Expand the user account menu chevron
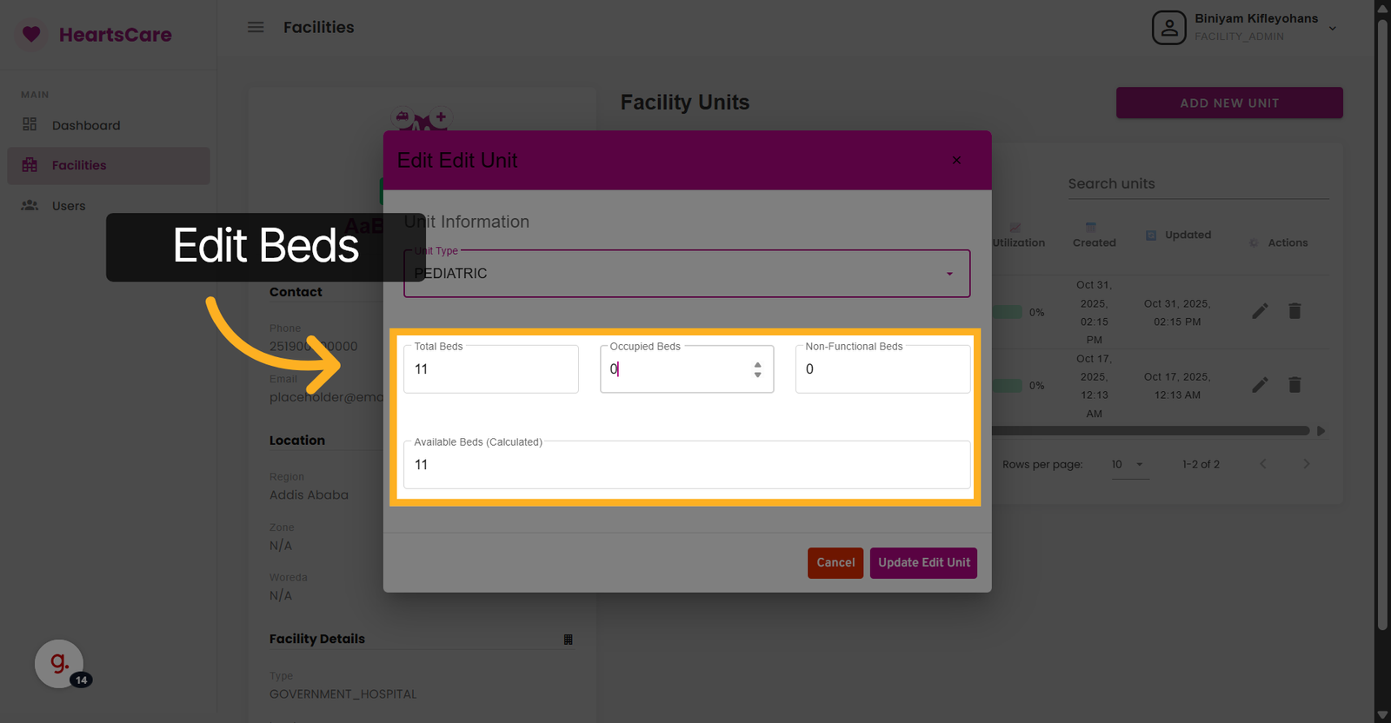The height and width of the screenshot is (723, 1391). click(x=1332, y=29)
